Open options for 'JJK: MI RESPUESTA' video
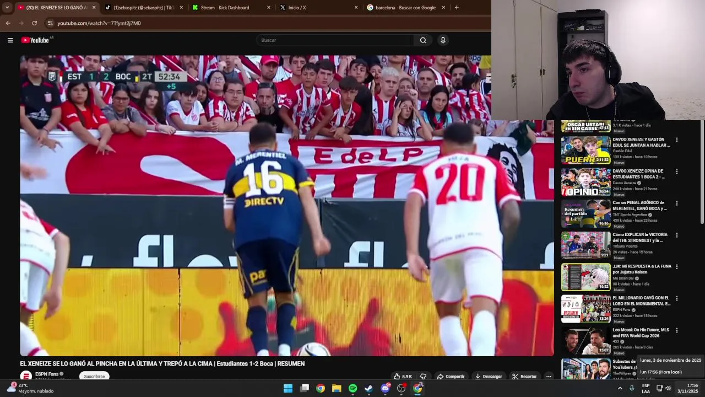This screenshot has height=397, width=705. pyautogui.click(x=677, y=267)
